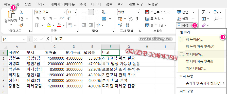Screen dimensions: 227x94
Task: Select 기본 너비(D)... menu item
Action: tap(201, 69)
